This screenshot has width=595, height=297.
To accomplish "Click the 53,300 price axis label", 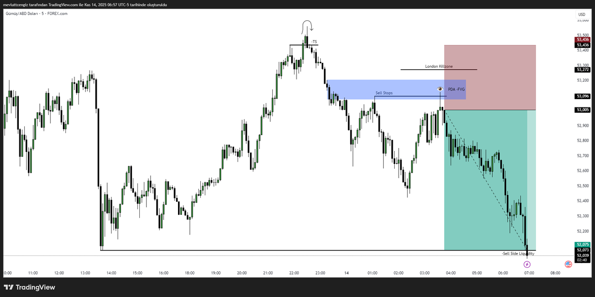I will point(582,65).
